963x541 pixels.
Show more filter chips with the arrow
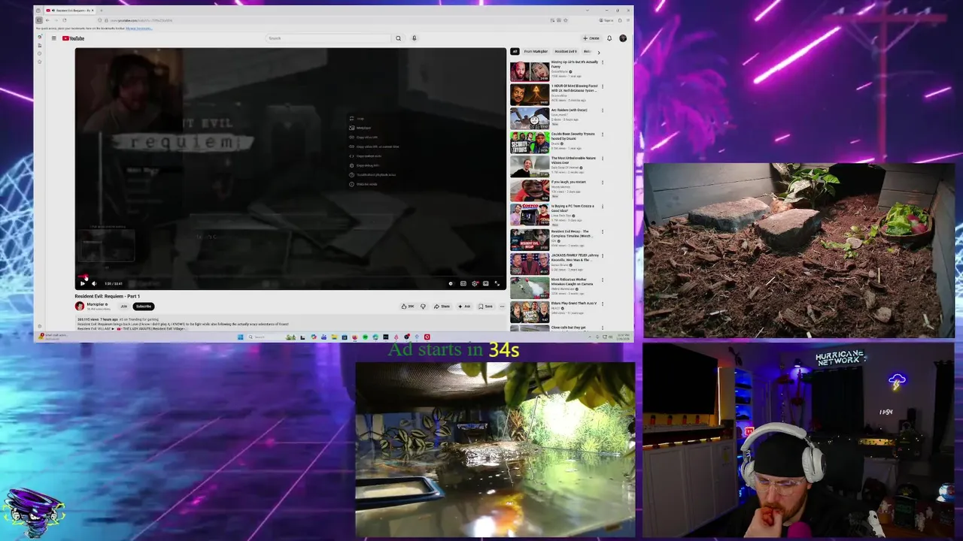click(x=599, y=52)
